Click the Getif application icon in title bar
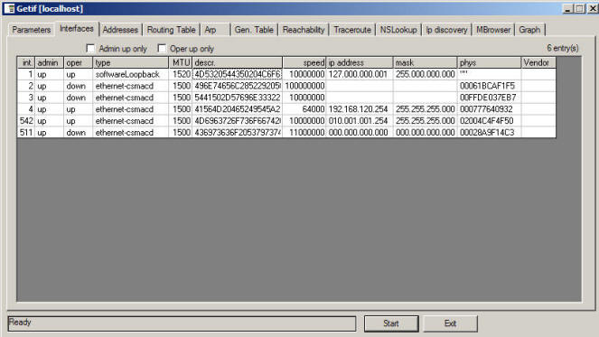Image resolution: width=599 pixels, height=337 pixels. [x=9, y=8]
